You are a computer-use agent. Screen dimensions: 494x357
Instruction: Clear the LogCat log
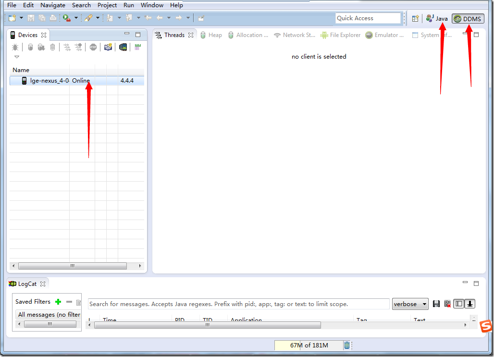(447, 304)
